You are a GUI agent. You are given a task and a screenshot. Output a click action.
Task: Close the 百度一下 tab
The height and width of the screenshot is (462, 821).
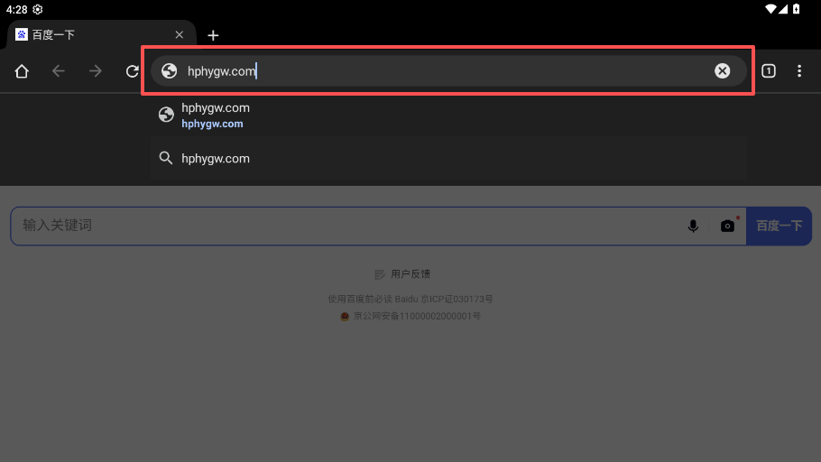pos(179,35)
